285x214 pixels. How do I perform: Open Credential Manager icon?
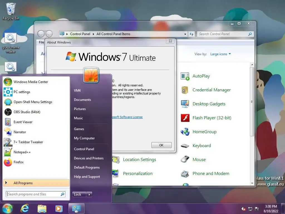(185, 90)
